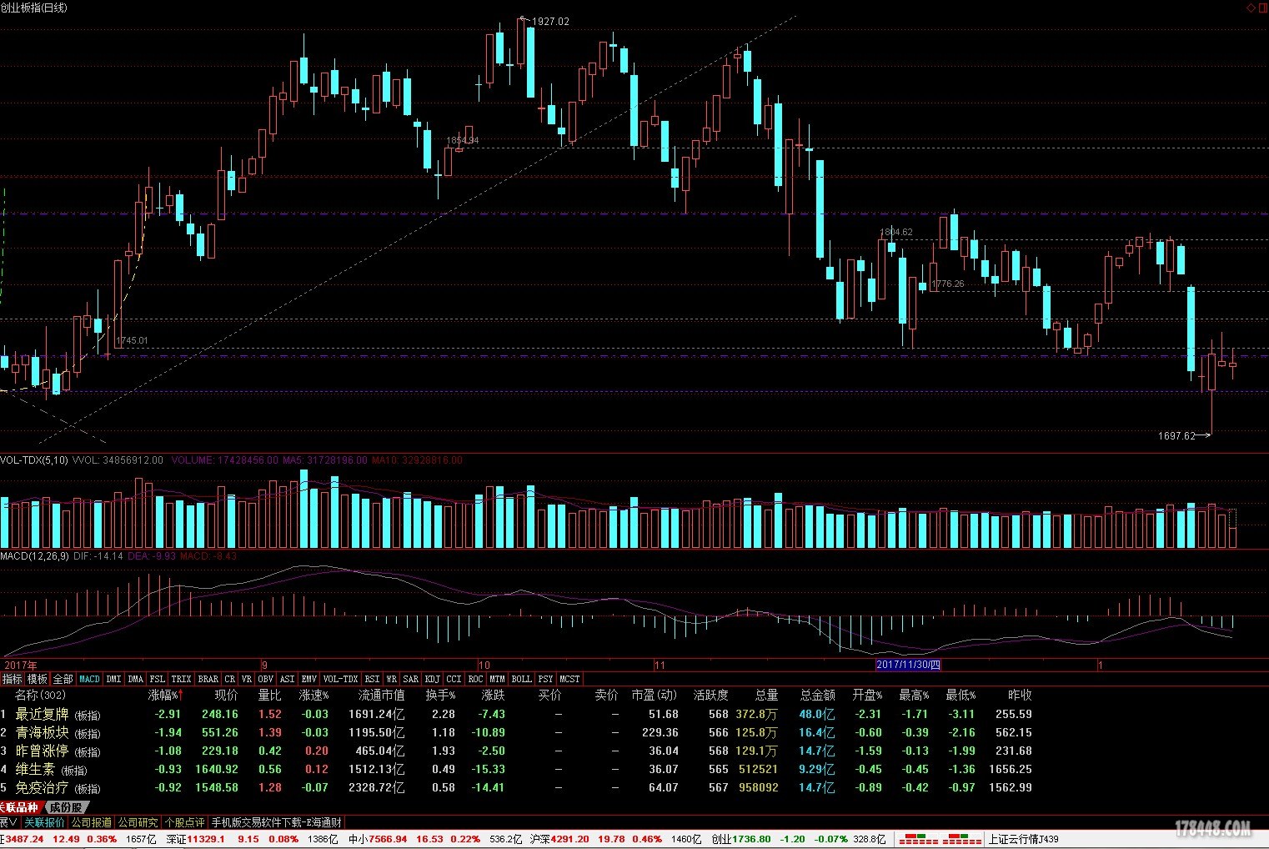The width and height of the screenshot is (1269, 849).
Task: Click the 上证 index 3487.24 in status bar
Action: [x=23, y=839]
